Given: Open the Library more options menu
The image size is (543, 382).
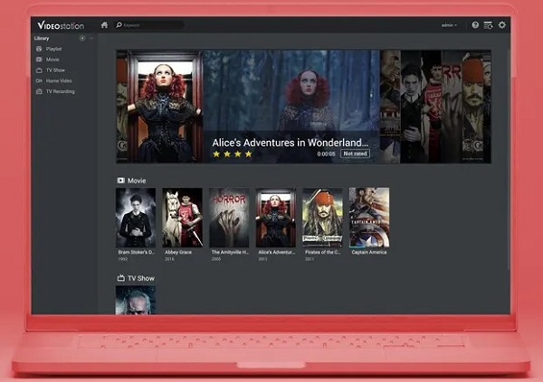Looking at the screenshot, I should click(x=90, y=38).
